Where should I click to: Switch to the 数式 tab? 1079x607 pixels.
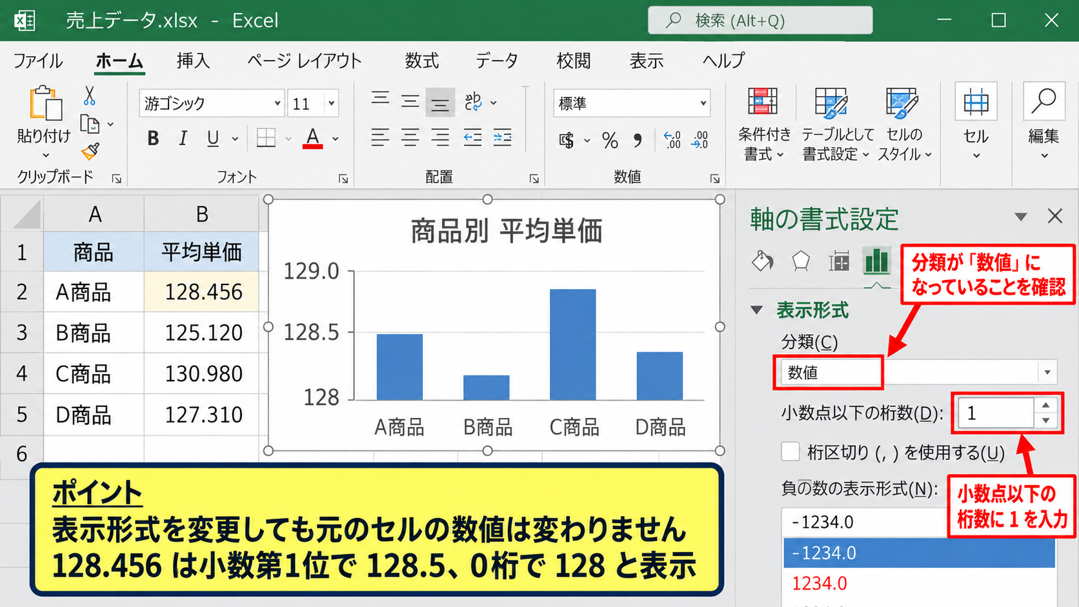pos(422,61)
